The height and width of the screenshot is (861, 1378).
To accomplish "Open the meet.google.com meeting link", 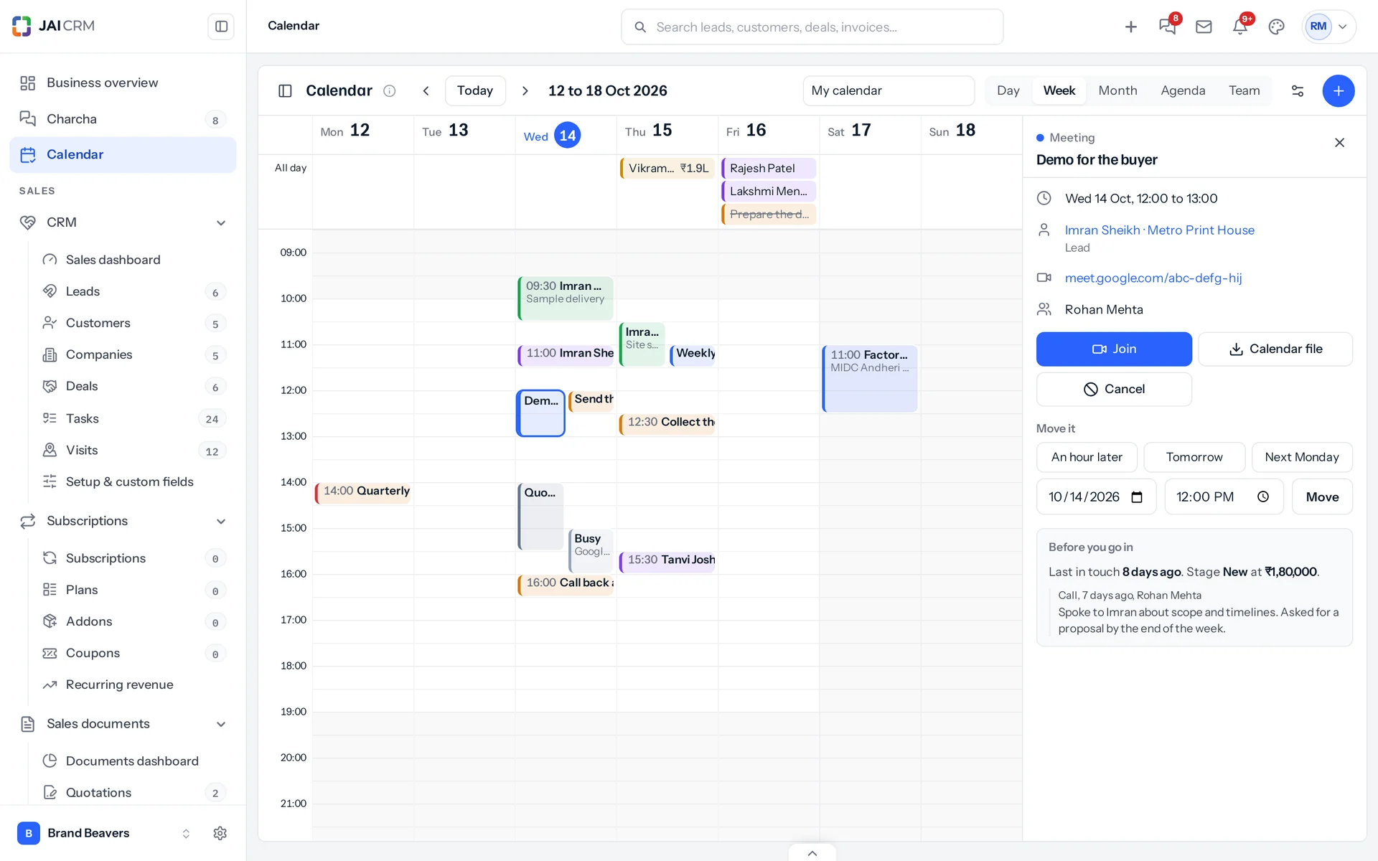I will pos(1153,278).
